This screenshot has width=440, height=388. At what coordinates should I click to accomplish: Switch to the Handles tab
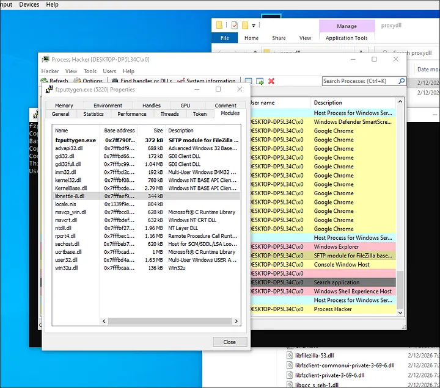[152, 106]
